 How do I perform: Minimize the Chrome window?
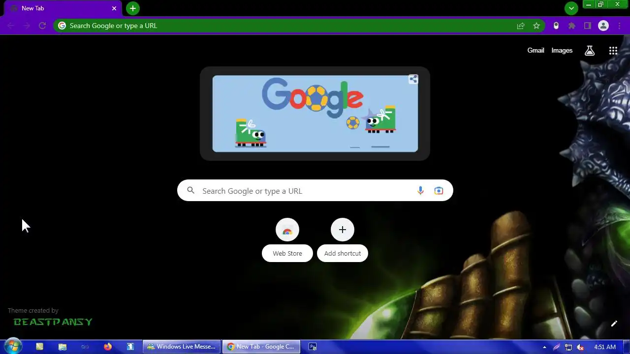tap(588, 4)
